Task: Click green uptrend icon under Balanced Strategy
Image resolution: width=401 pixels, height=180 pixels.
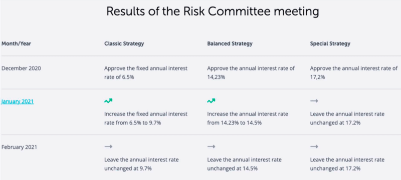Action: coord(211,101)
